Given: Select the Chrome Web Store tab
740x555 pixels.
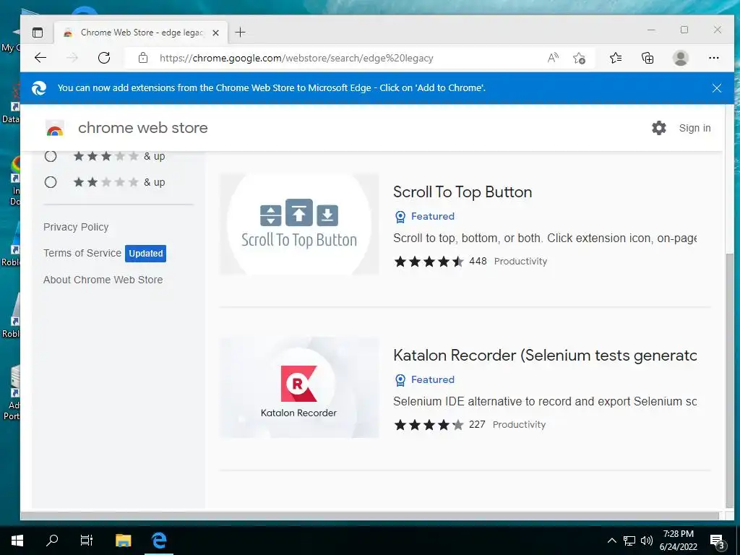Looking at the screenshot, I should point(141,33).
